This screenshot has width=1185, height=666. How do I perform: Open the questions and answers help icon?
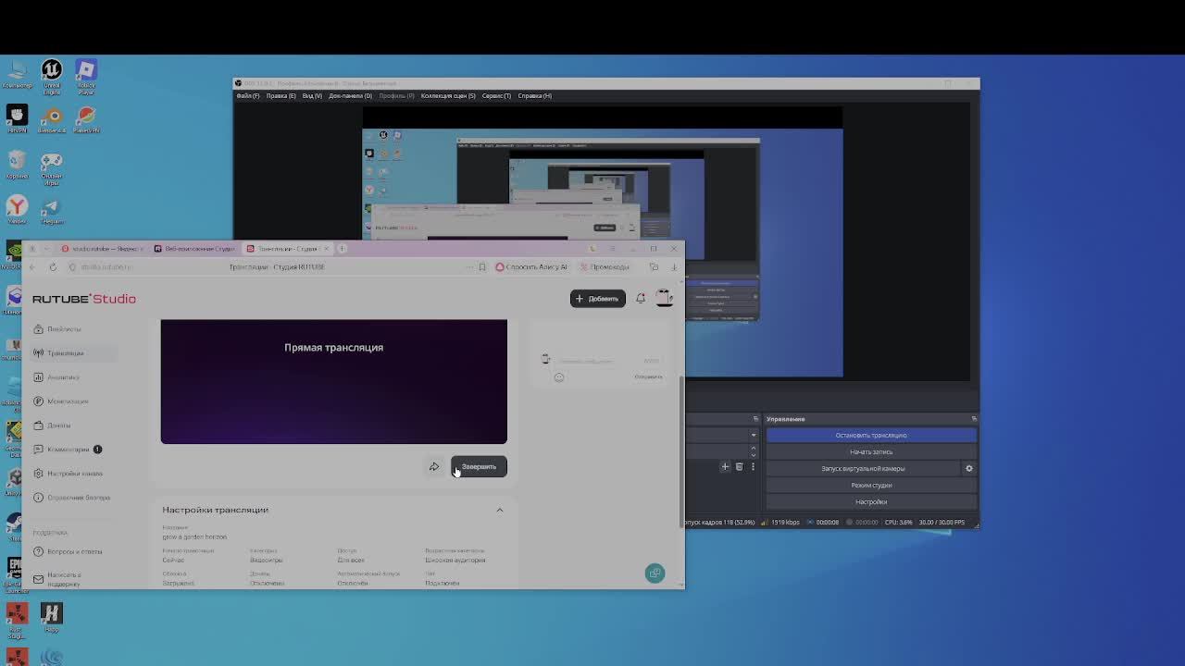[38, 551]
